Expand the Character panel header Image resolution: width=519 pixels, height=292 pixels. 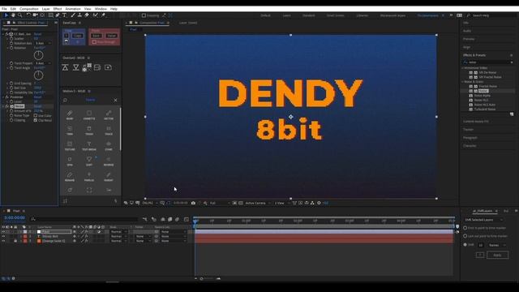(x=470, y=146)
